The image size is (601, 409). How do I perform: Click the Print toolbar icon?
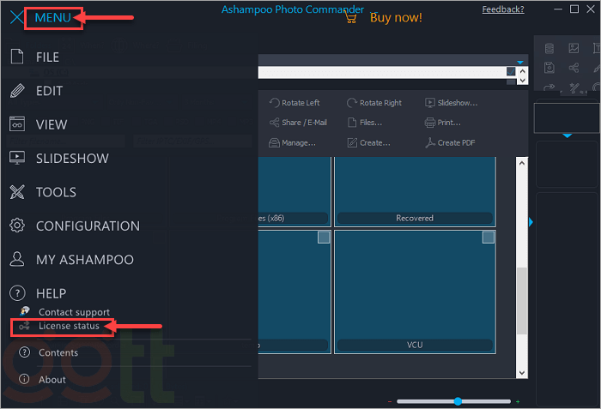pyautogui.click(x=430, y=123)
